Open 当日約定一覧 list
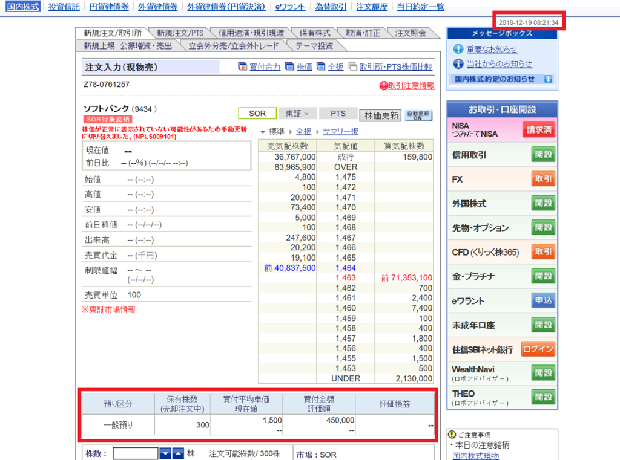Screen dimensions: 620x460 (420, 7)
